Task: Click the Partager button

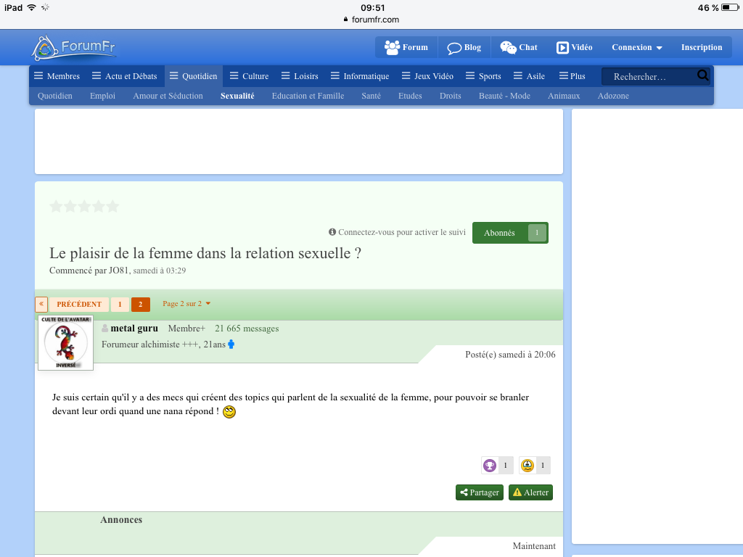Action: pyautogui.click(x=480, y=492)
